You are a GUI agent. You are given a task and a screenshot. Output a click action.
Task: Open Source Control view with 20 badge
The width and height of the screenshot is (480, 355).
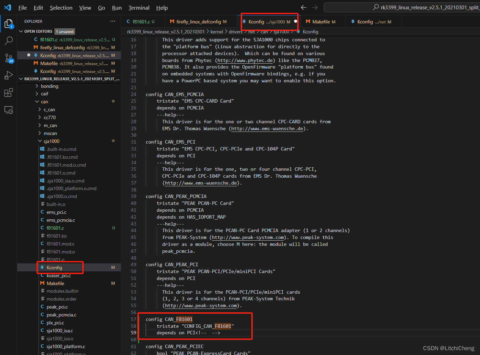coord(9,58)
